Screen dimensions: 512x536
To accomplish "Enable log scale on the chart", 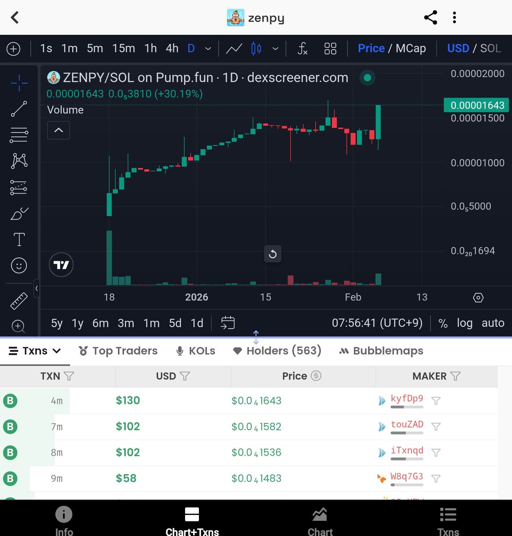I will [465, 322].
